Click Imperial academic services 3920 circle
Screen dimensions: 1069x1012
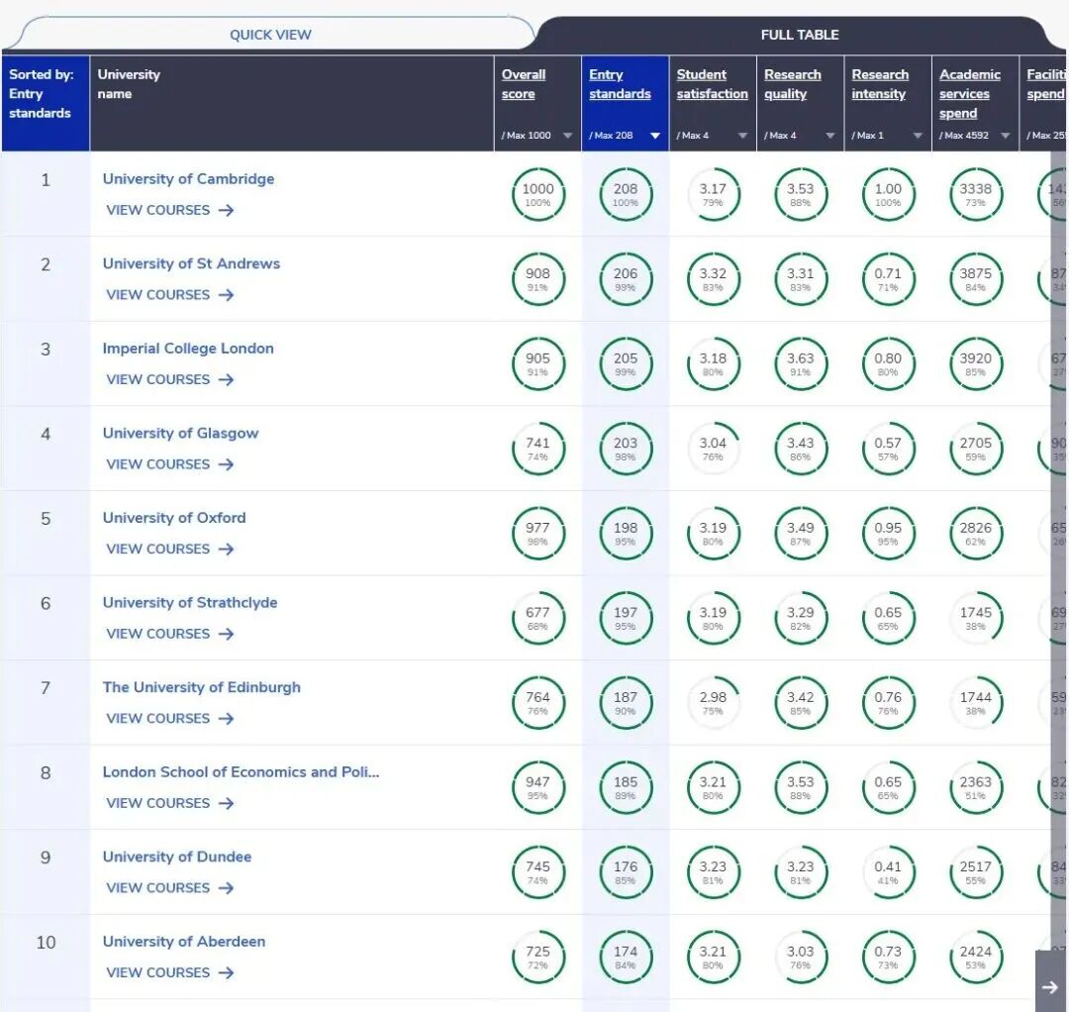976,363
